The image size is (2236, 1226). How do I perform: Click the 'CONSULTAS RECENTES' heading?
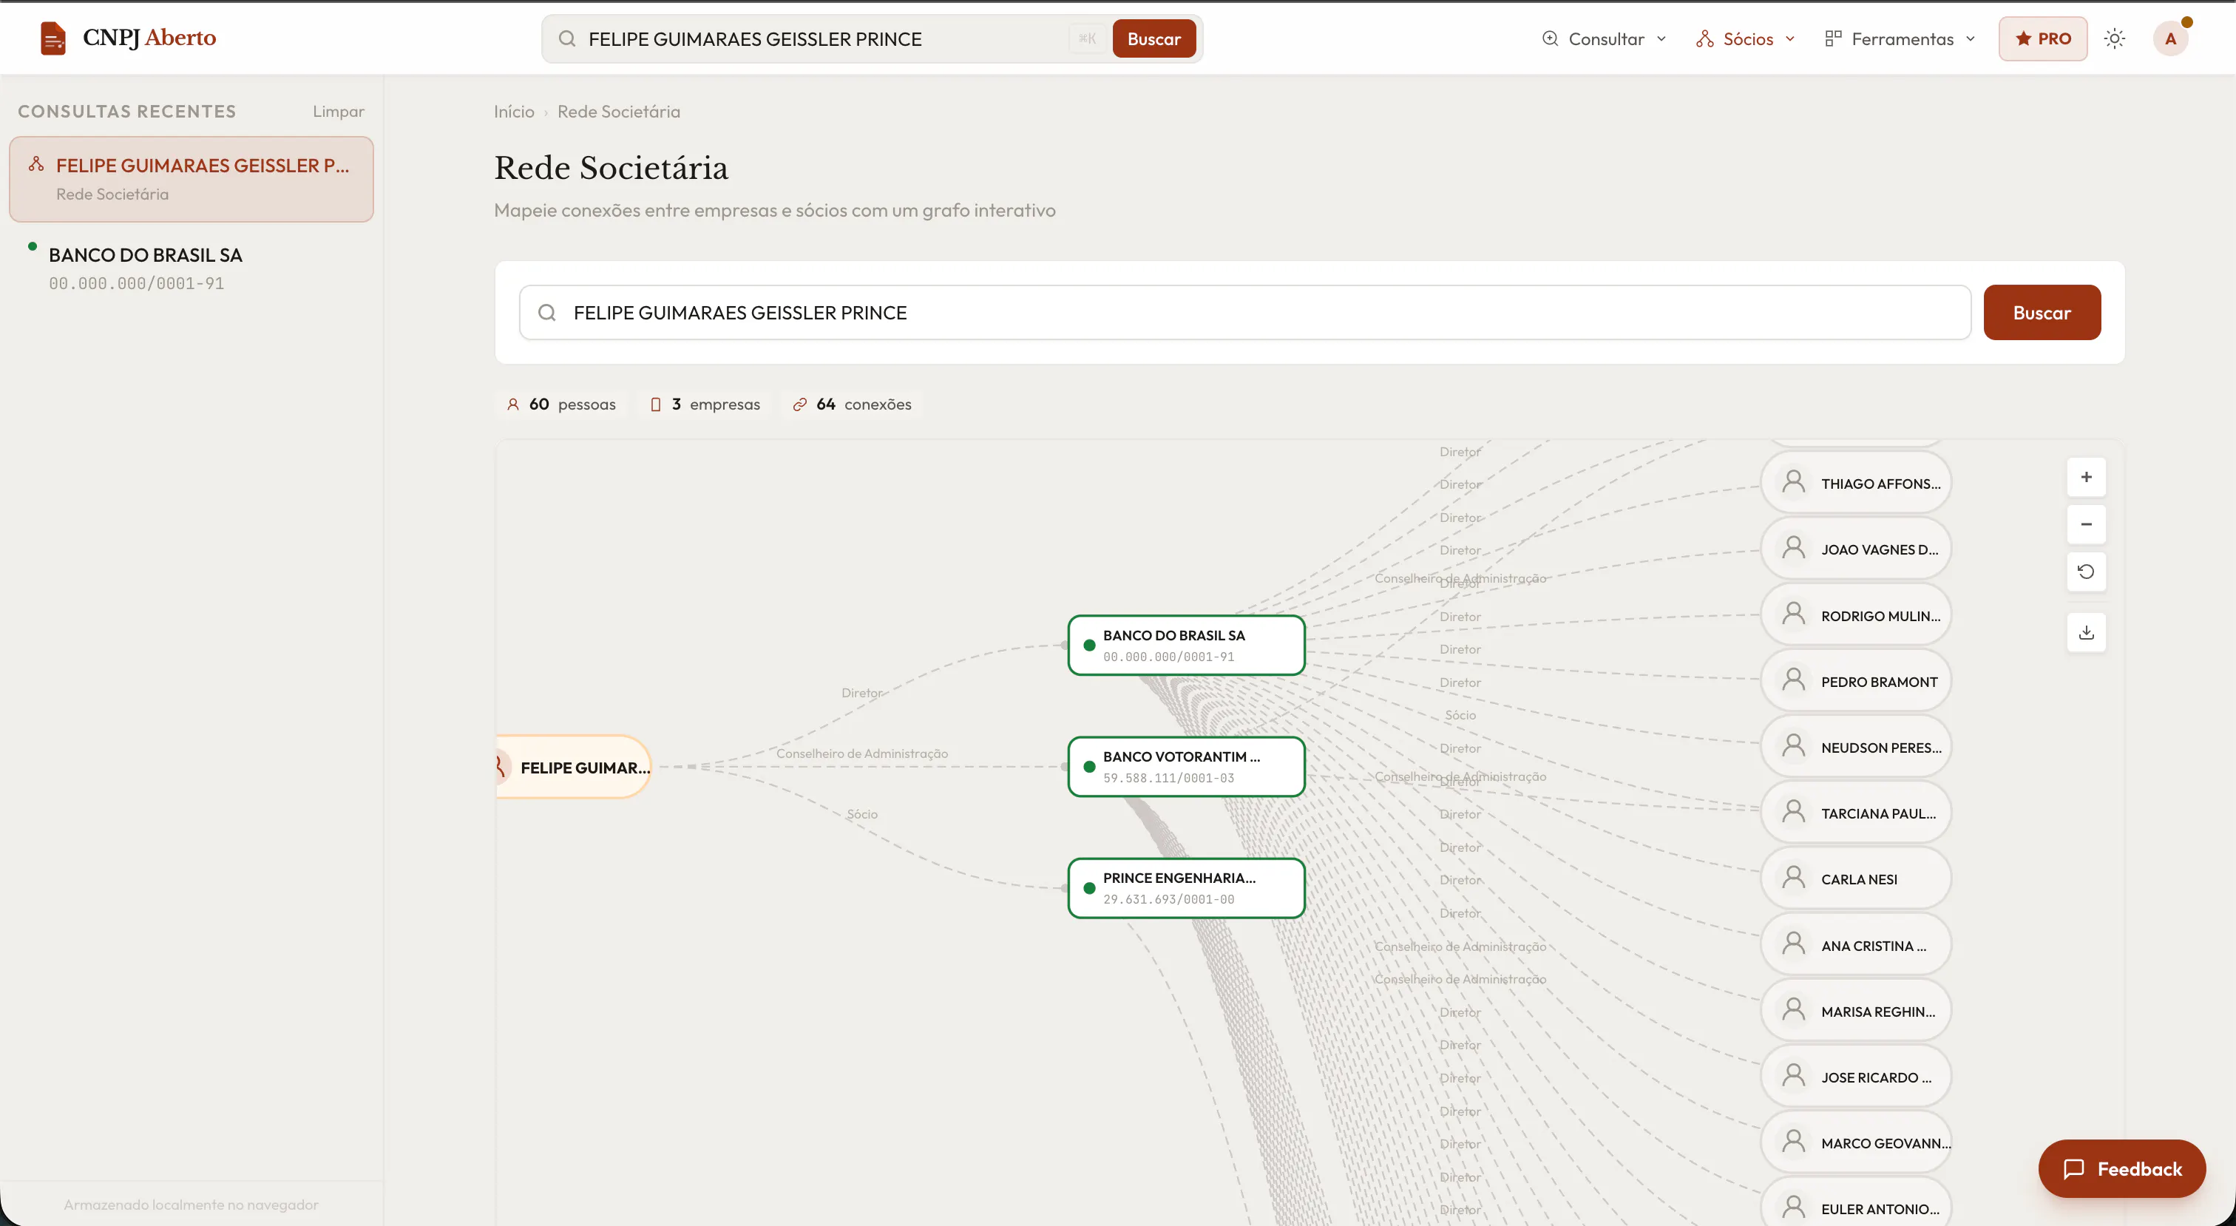click(x=126, y=111)
